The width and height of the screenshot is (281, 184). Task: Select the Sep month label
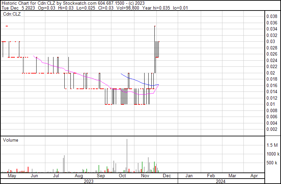101,176
